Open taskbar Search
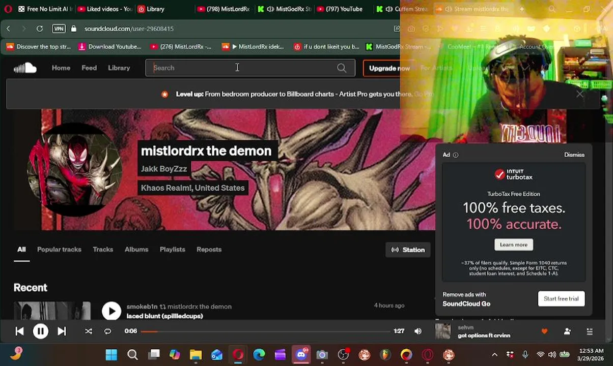This screenshot has width=613, height=366. coord(132,355)
